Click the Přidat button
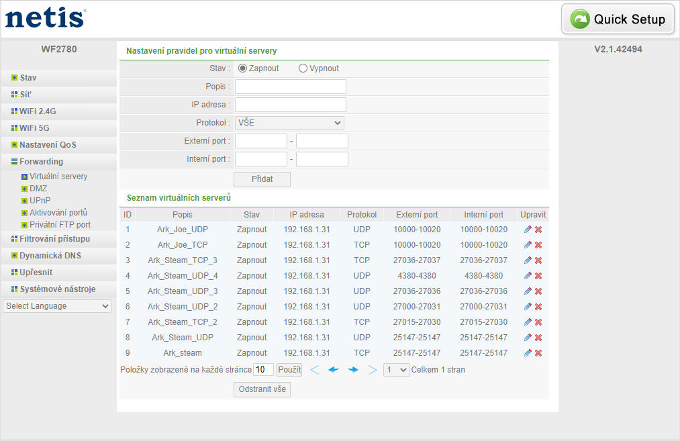 click(x=262, y=179)
